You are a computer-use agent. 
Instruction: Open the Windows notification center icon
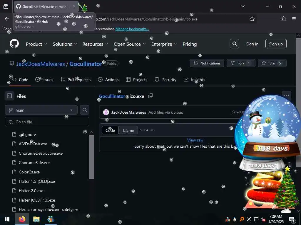[292, 219]
